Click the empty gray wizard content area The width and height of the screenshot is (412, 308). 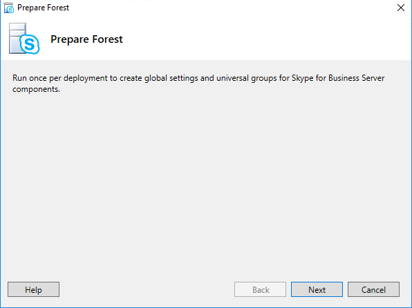[x=206, y=184]
